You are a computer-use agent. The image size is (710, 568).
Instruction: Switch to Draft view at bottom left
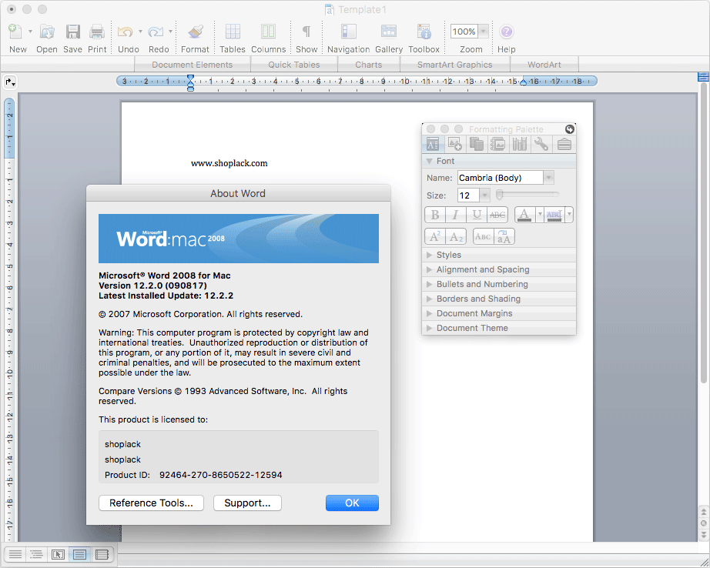pos(15,554)
